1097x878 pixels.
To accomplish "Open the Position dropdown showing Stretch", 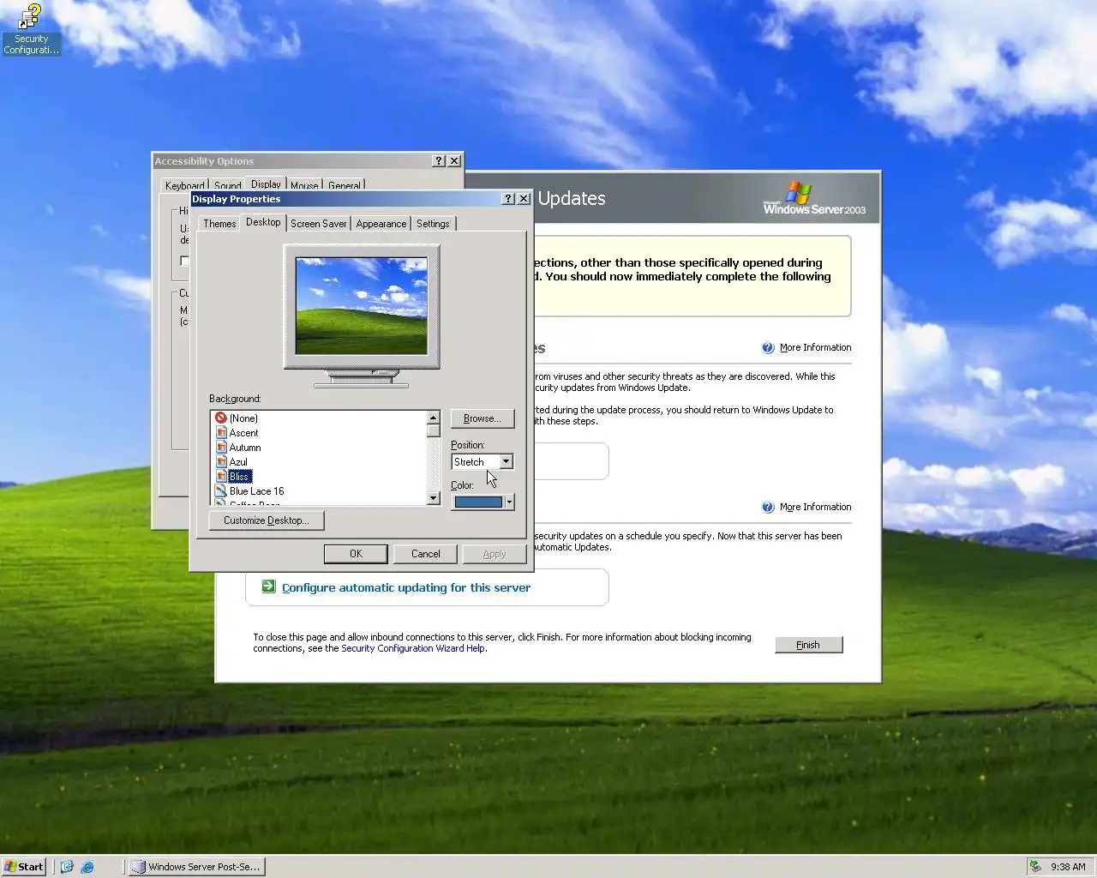I will click(483, 461).
